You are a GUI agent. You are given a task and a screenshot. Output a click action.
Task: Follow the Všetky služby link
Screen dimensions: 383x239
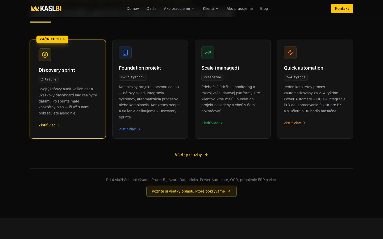click(191, 155)
